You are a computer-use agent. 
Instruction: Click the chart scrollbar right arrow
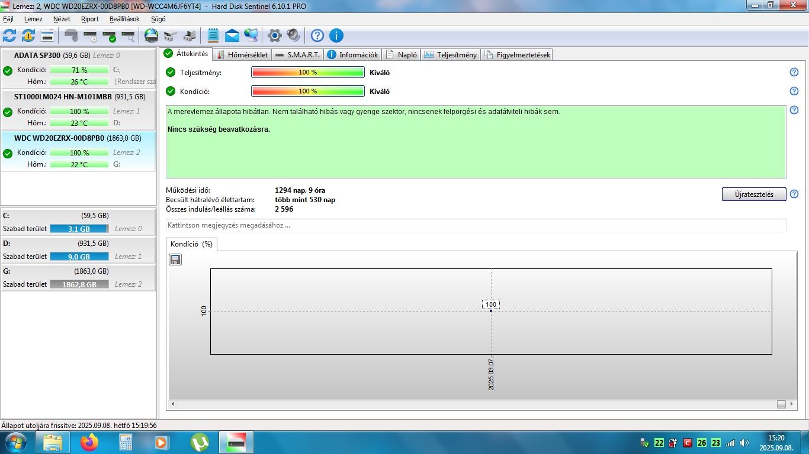(x=793, y=404)
